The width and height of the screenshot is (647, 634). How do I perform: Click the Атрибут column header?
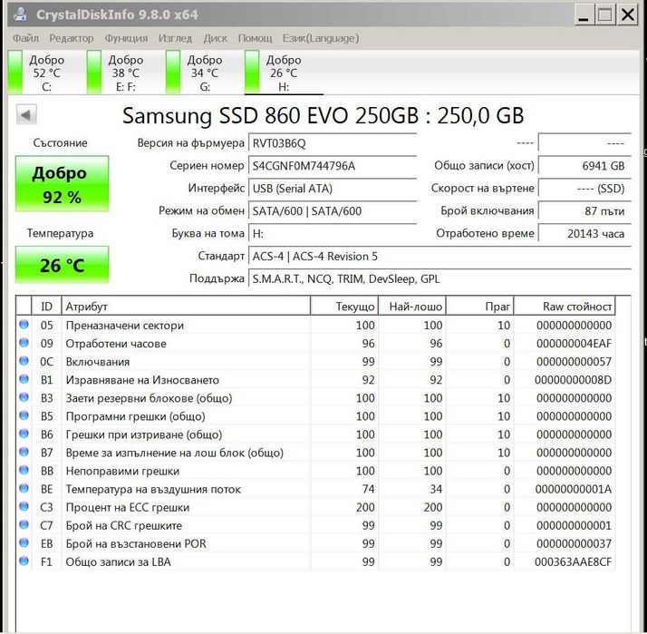186,307
